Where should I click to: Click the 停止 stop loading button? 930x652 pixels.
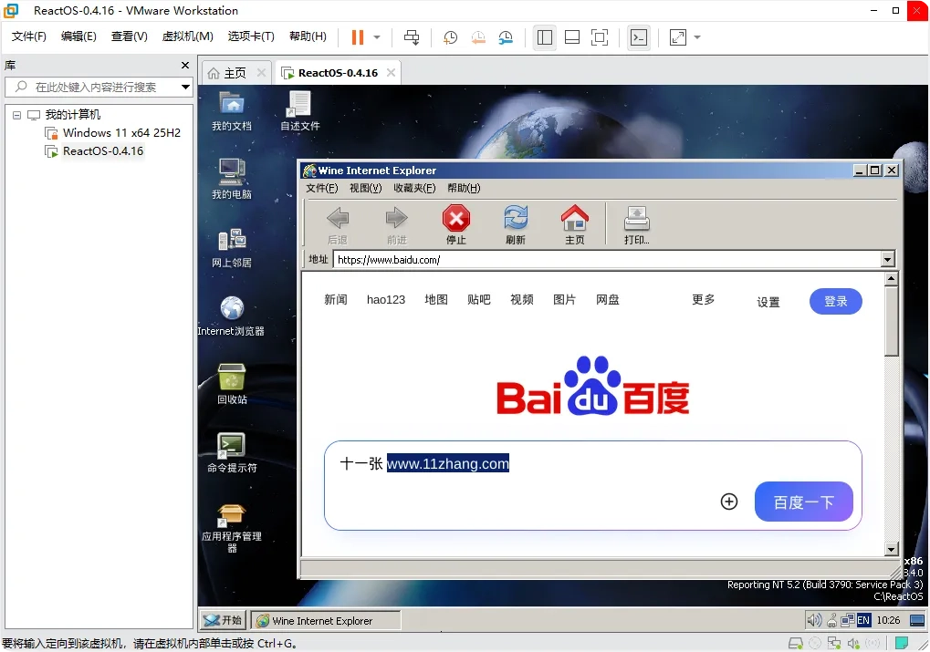[x=456, y=224]
